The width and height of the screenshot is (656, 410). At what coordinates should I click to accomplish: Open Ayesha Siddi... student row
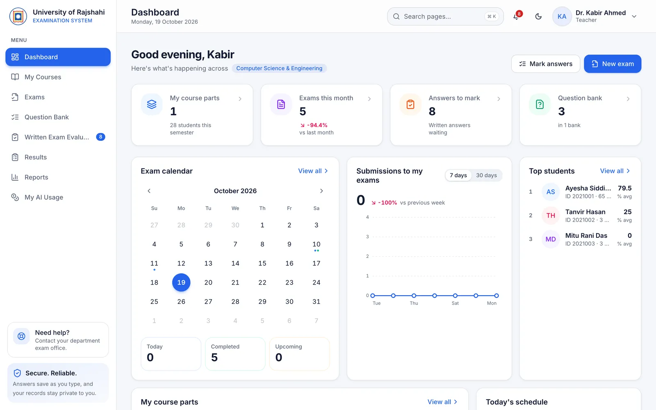(x=580, y=192)
